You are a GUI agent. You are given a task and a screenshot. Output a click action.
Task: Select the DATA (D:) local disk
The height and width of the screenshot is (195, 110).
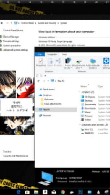click(x=88, y=133)
